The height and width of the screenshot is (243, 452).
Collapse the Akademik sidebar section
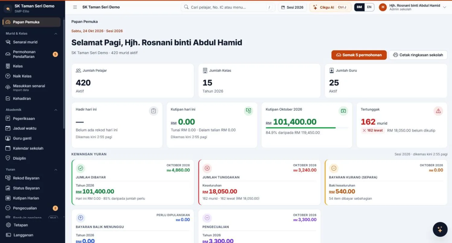click(x=56, y=110)
